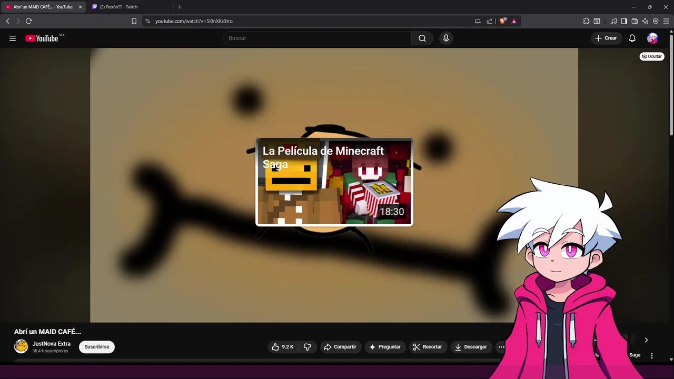Start voice search with the microphone

coord(446,38)
